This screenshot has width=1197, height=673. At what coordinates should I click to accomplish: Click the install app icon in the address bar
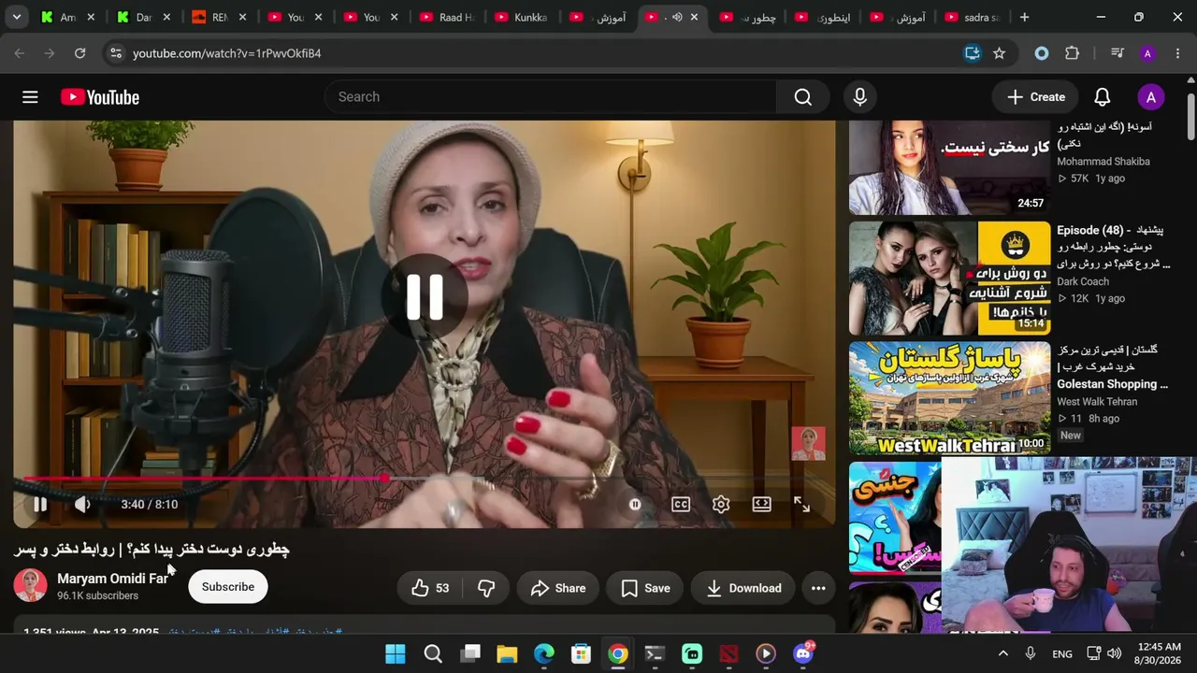[973, 53]
